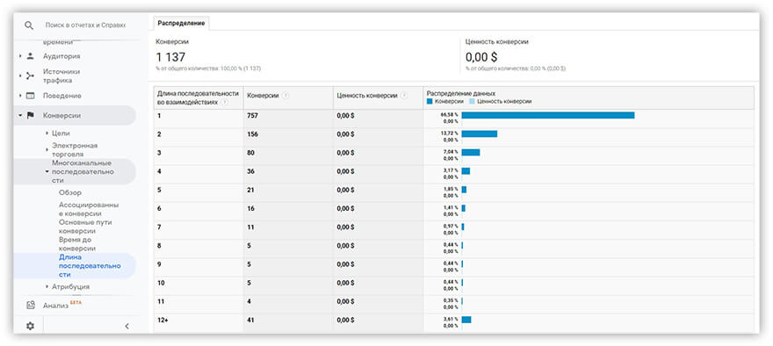Image resolution: width=773 pixels, height=346 pixels.
Task: Open the Длина последовательности report
Action: tap(90, 266)
